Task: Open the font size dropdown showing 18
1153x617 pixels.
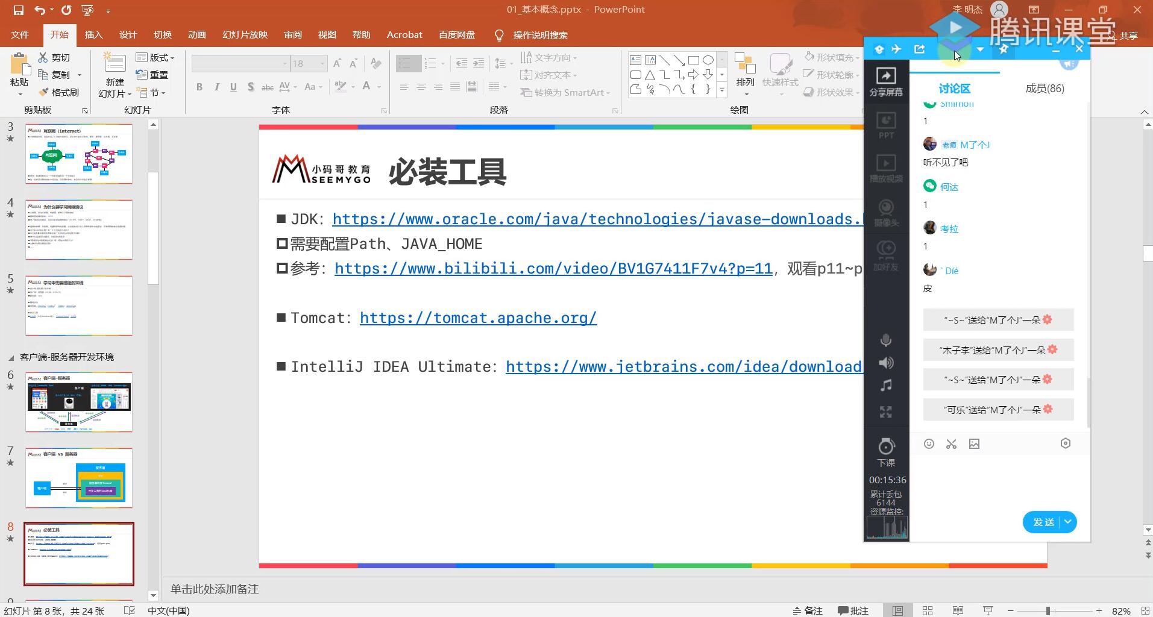Action: pos(322,63)
